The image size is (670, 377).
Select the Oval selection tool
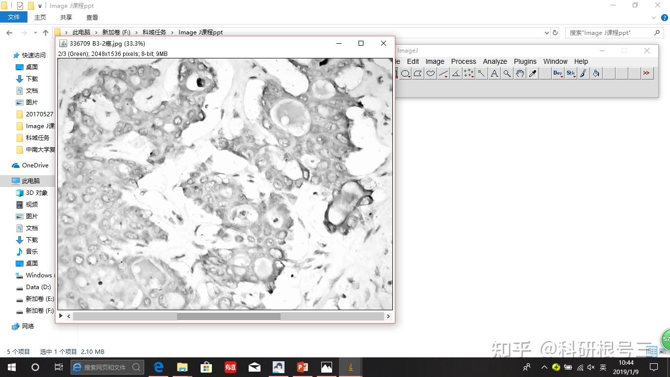(406, 74)
